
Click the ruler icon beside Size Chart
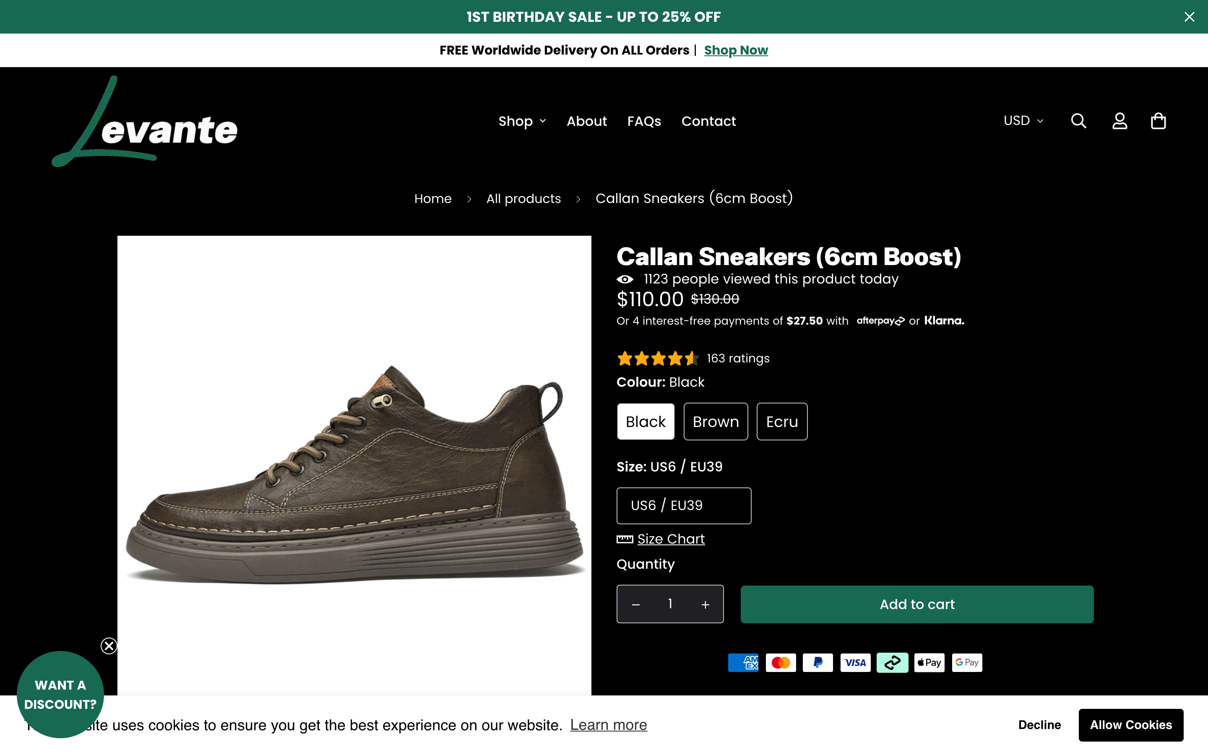click(x=625, y=539)
